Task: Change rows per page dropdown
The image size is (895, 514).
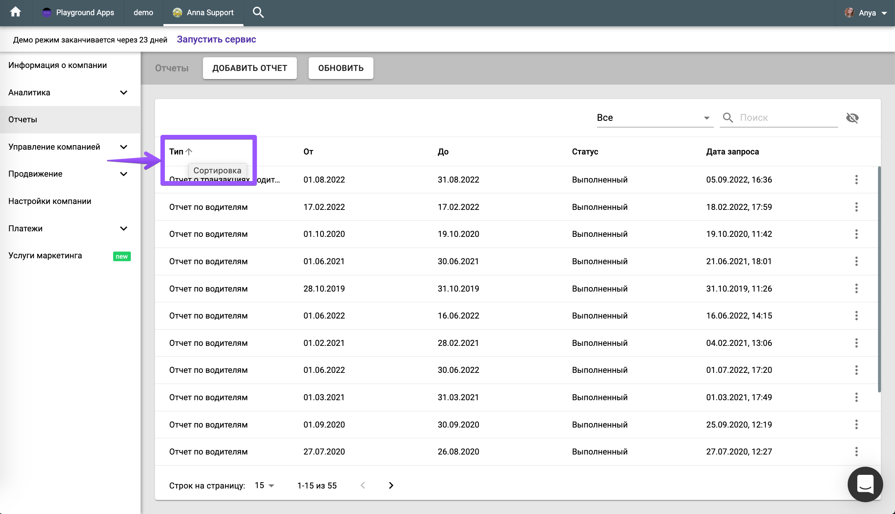Action: click(265, 486)
